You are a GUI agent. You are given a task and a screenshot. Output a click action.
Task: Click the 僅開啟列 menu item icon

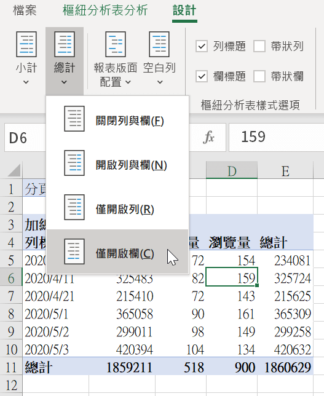pyautogui.click(x=74, y=207)
